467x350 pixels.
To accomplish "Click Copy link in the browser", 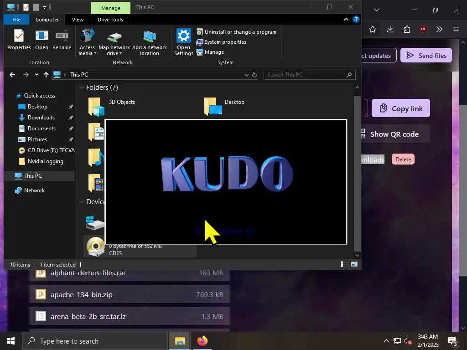I will click(x=400, y=108).
